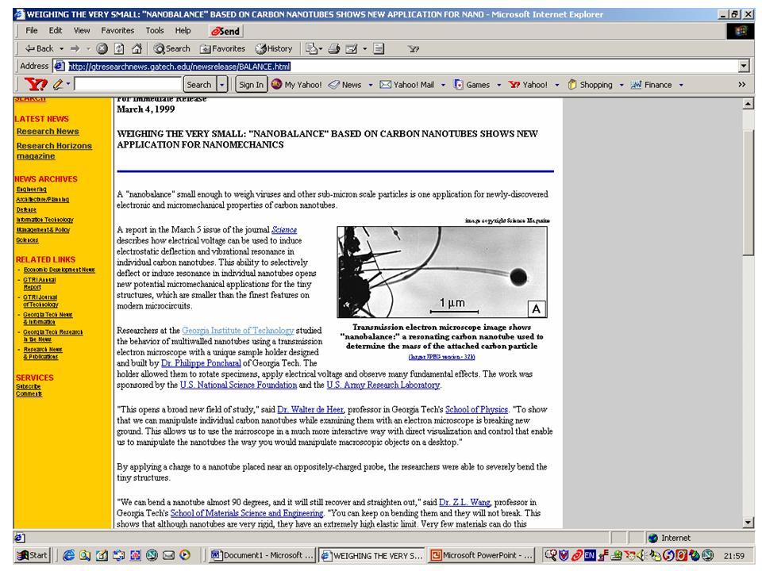Open the View menu
The width and height of the screenshot is (762, 571).
[82, 31]
